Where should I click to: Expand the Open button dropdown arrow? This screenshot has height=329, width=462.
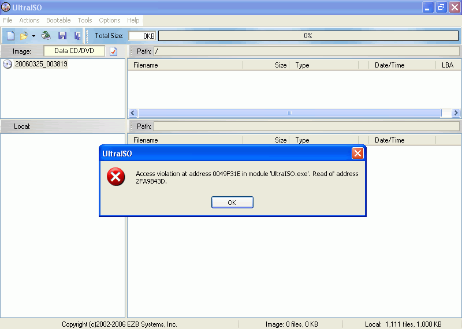click(33, 36)
